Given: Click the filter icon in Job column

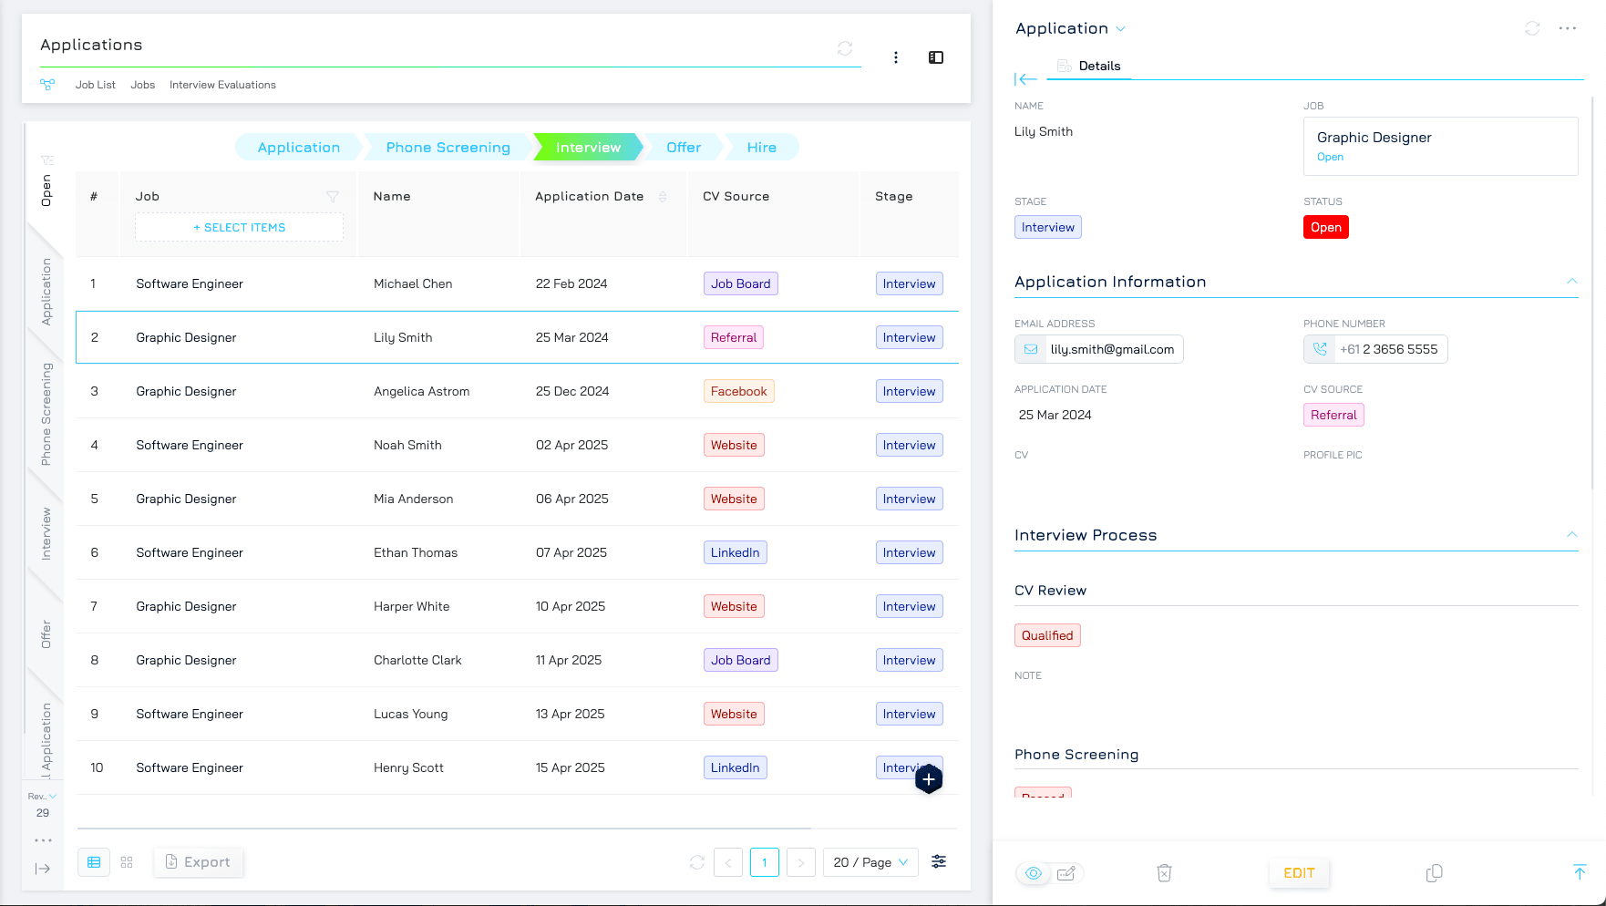Looking at the screenshot, I should 333,197.
